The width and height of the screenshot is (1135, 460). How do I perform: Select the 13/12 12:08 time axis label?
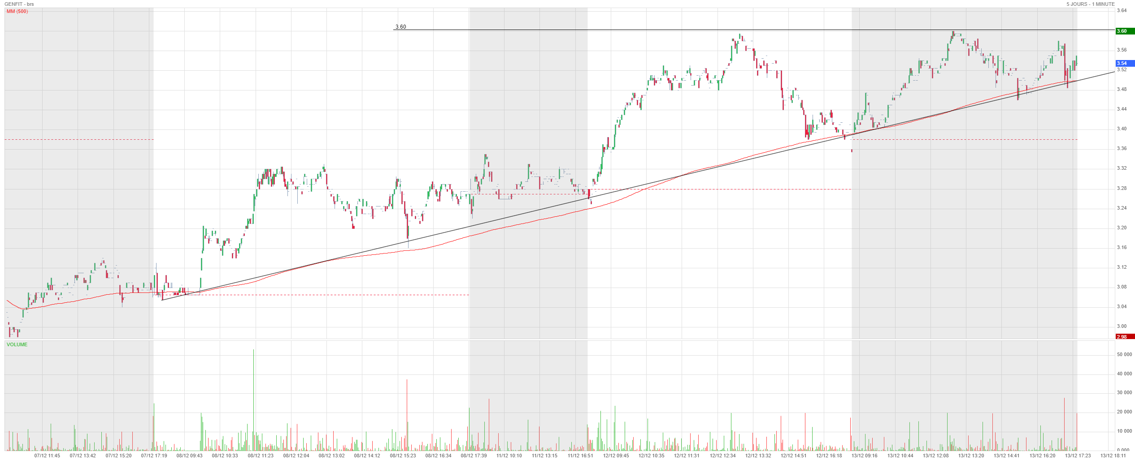coord(935,456)
